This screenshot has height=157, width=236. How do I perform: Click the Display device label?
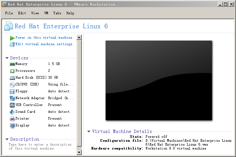click(22, 125)
